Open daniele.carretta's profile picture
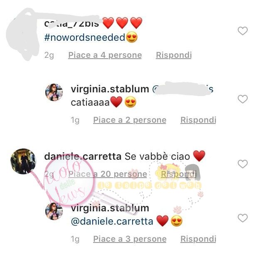266x255 pixels. coord(23,161)
